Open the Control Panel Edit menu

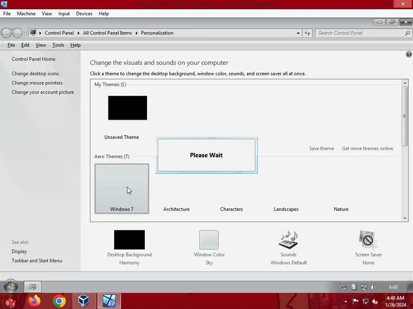[25, 45]
